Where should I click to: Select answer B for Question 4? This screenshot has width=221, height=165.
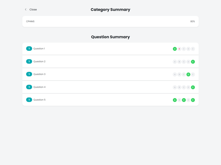pyautogui.click(x=179, y=87)
